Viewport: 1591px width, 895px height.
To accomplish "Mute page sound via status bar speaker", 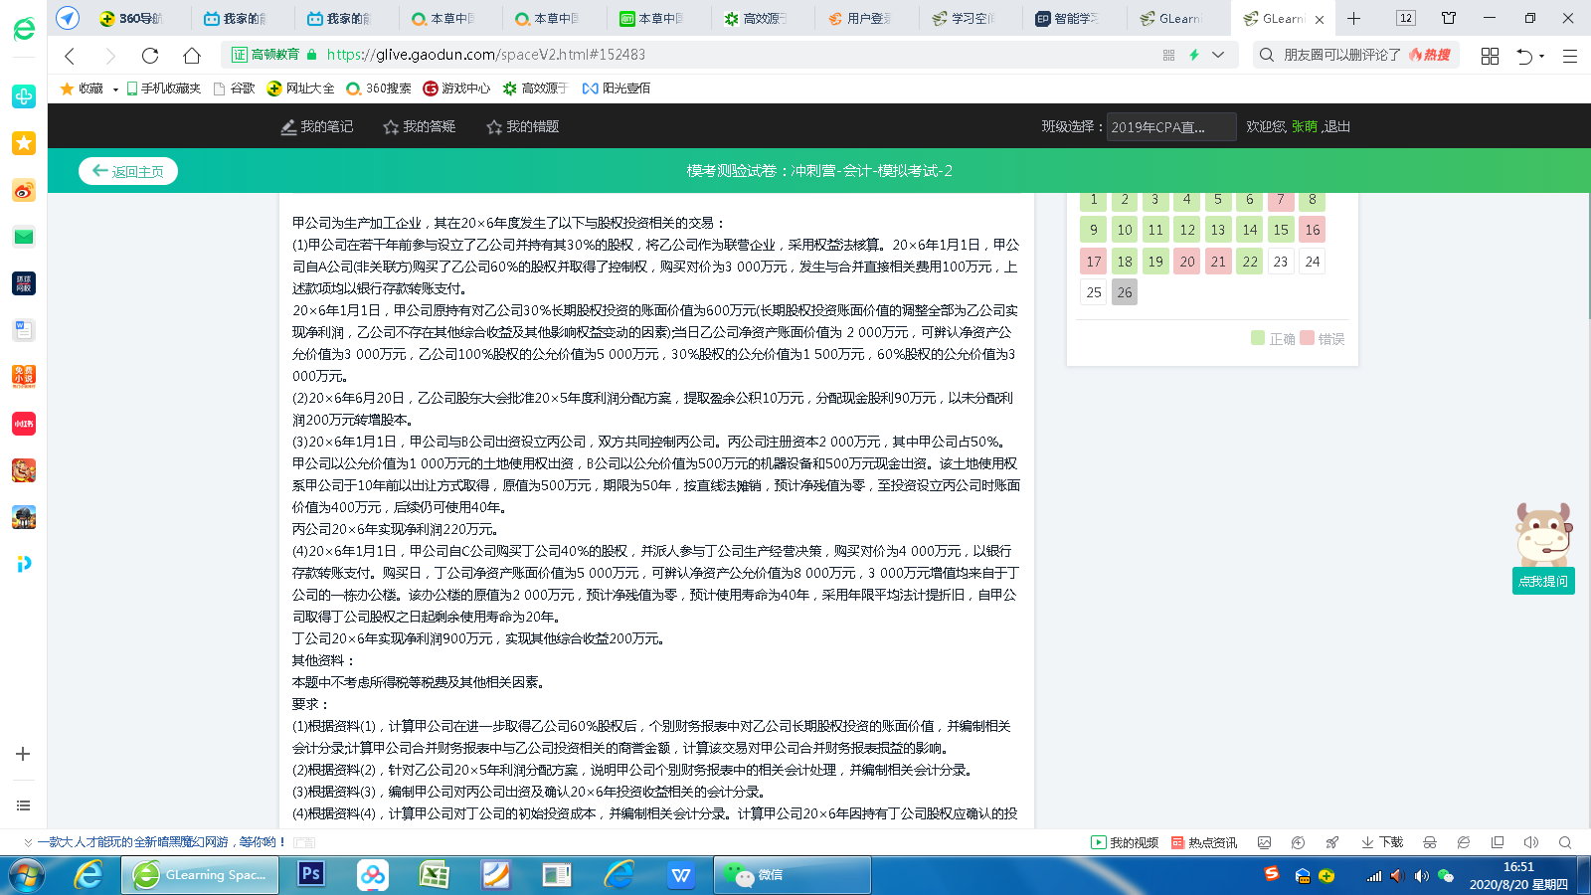I will coord(1530,842).
